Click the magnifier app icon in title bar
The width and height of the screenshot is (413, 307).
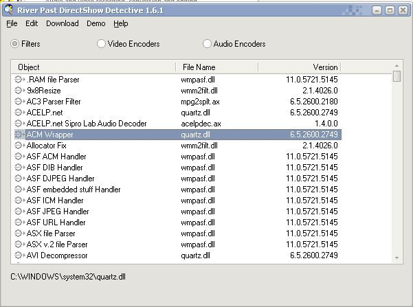click(9, 10)
